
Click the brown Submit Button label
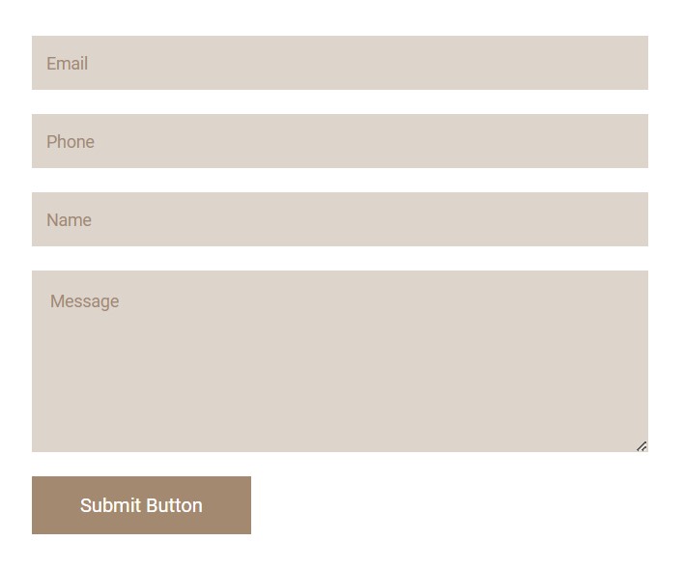click(x=141, y=505)
